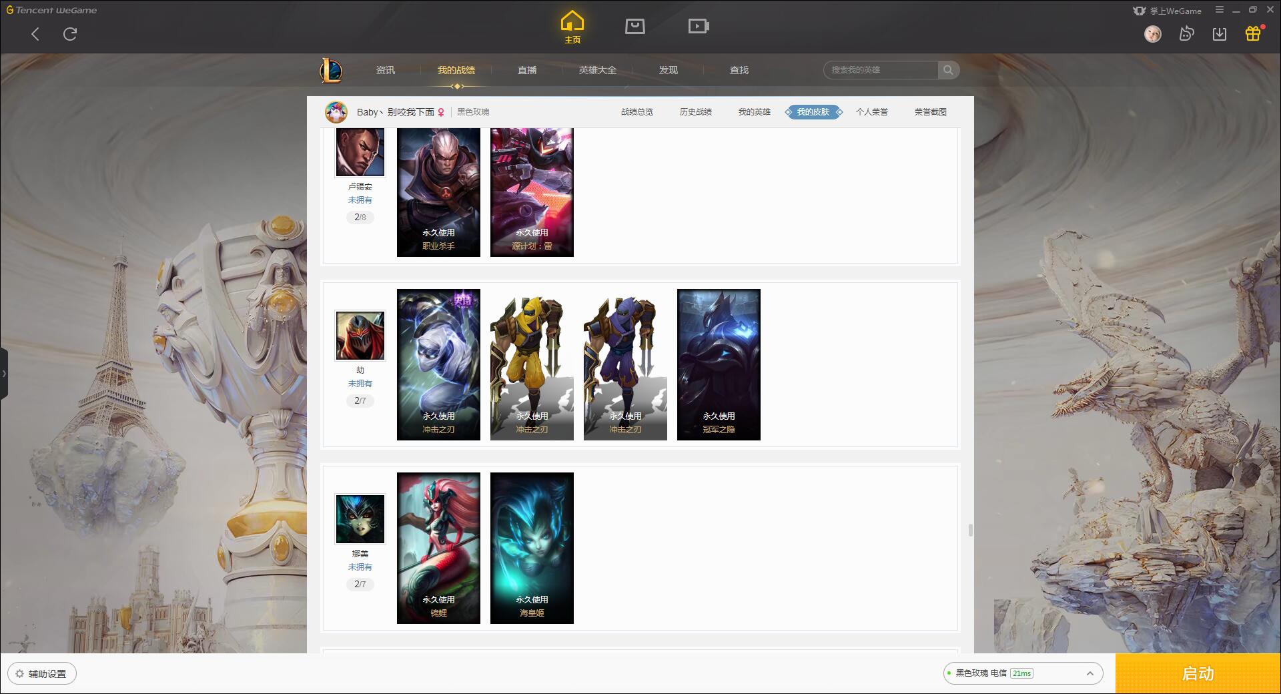Click the 卢锡安 champion portrait
Screen dimensions: 1281x694
(360, 152)
